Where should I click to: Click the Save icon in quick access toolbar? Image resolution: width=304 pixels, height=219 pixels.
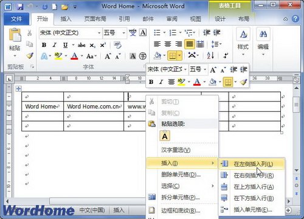click(20, 7)
